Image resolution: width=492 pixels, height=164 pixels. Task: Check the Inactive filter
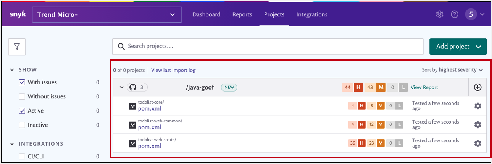[x=22, y=125]
